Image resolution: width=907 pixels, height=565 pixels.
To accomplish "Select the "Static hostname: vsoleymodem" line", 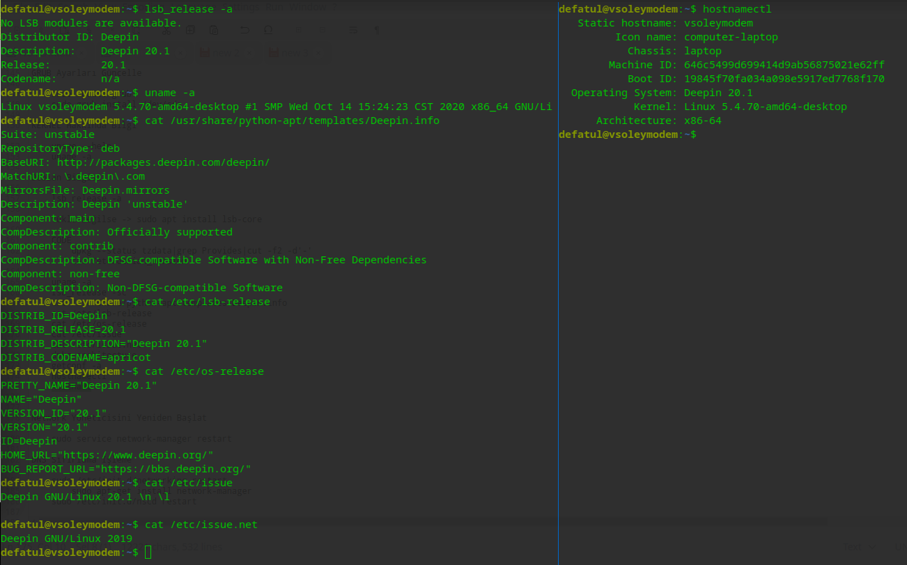I will click(x=665, y=23).
